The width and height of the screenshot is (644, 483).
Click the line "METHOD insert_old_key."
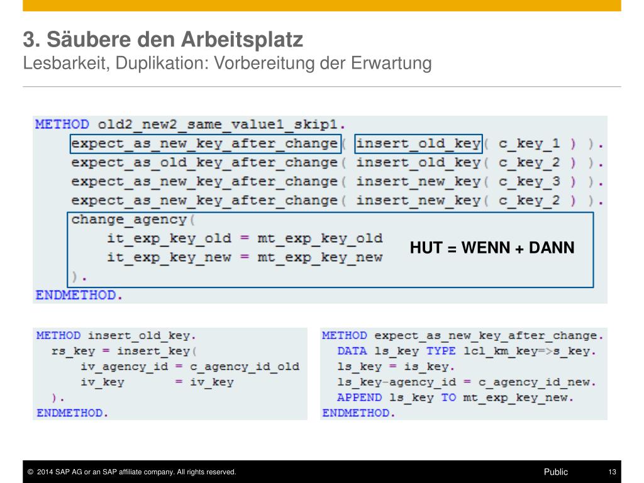pyautogui.click(x=116, y=336)
